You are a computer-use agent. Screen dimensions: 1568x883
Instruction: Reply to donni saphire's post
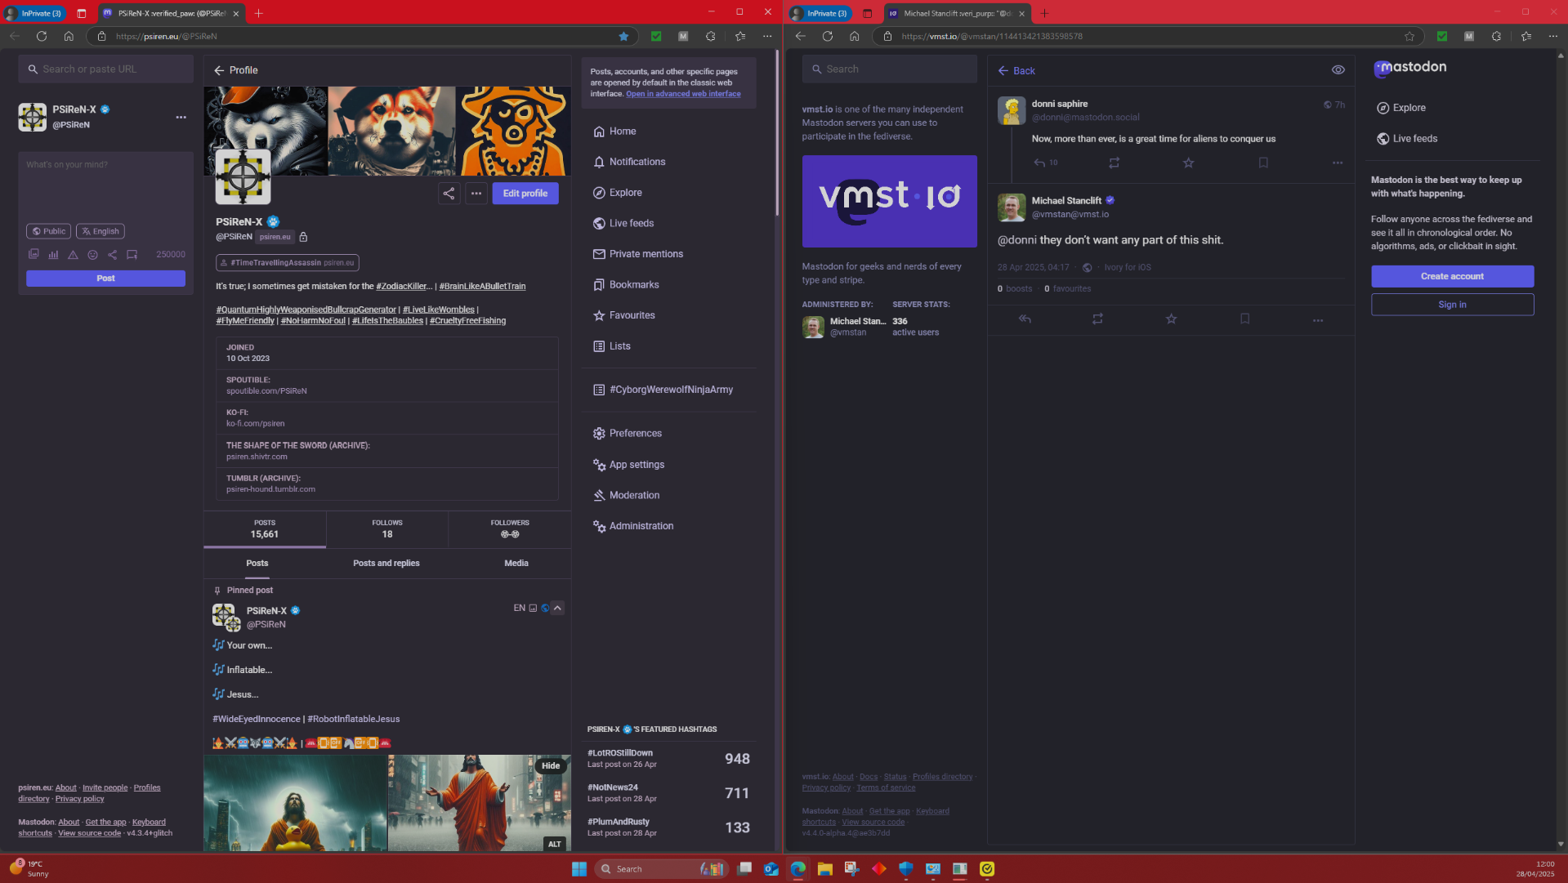(1039, 163)
